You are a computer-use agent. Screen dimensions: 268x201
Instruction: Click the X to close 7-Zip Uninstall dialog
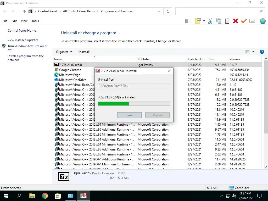169,71
